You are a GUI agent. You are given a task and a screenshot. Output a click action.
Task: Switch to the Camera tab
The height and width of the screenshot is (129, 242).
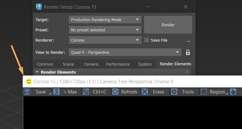91,64
